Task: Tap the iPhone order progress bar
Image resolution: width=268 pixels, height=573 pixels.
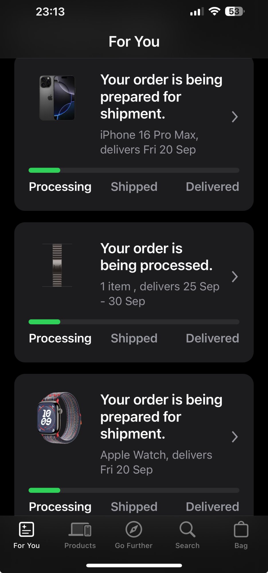Action: pyautogui.click(x=134, y=170)
